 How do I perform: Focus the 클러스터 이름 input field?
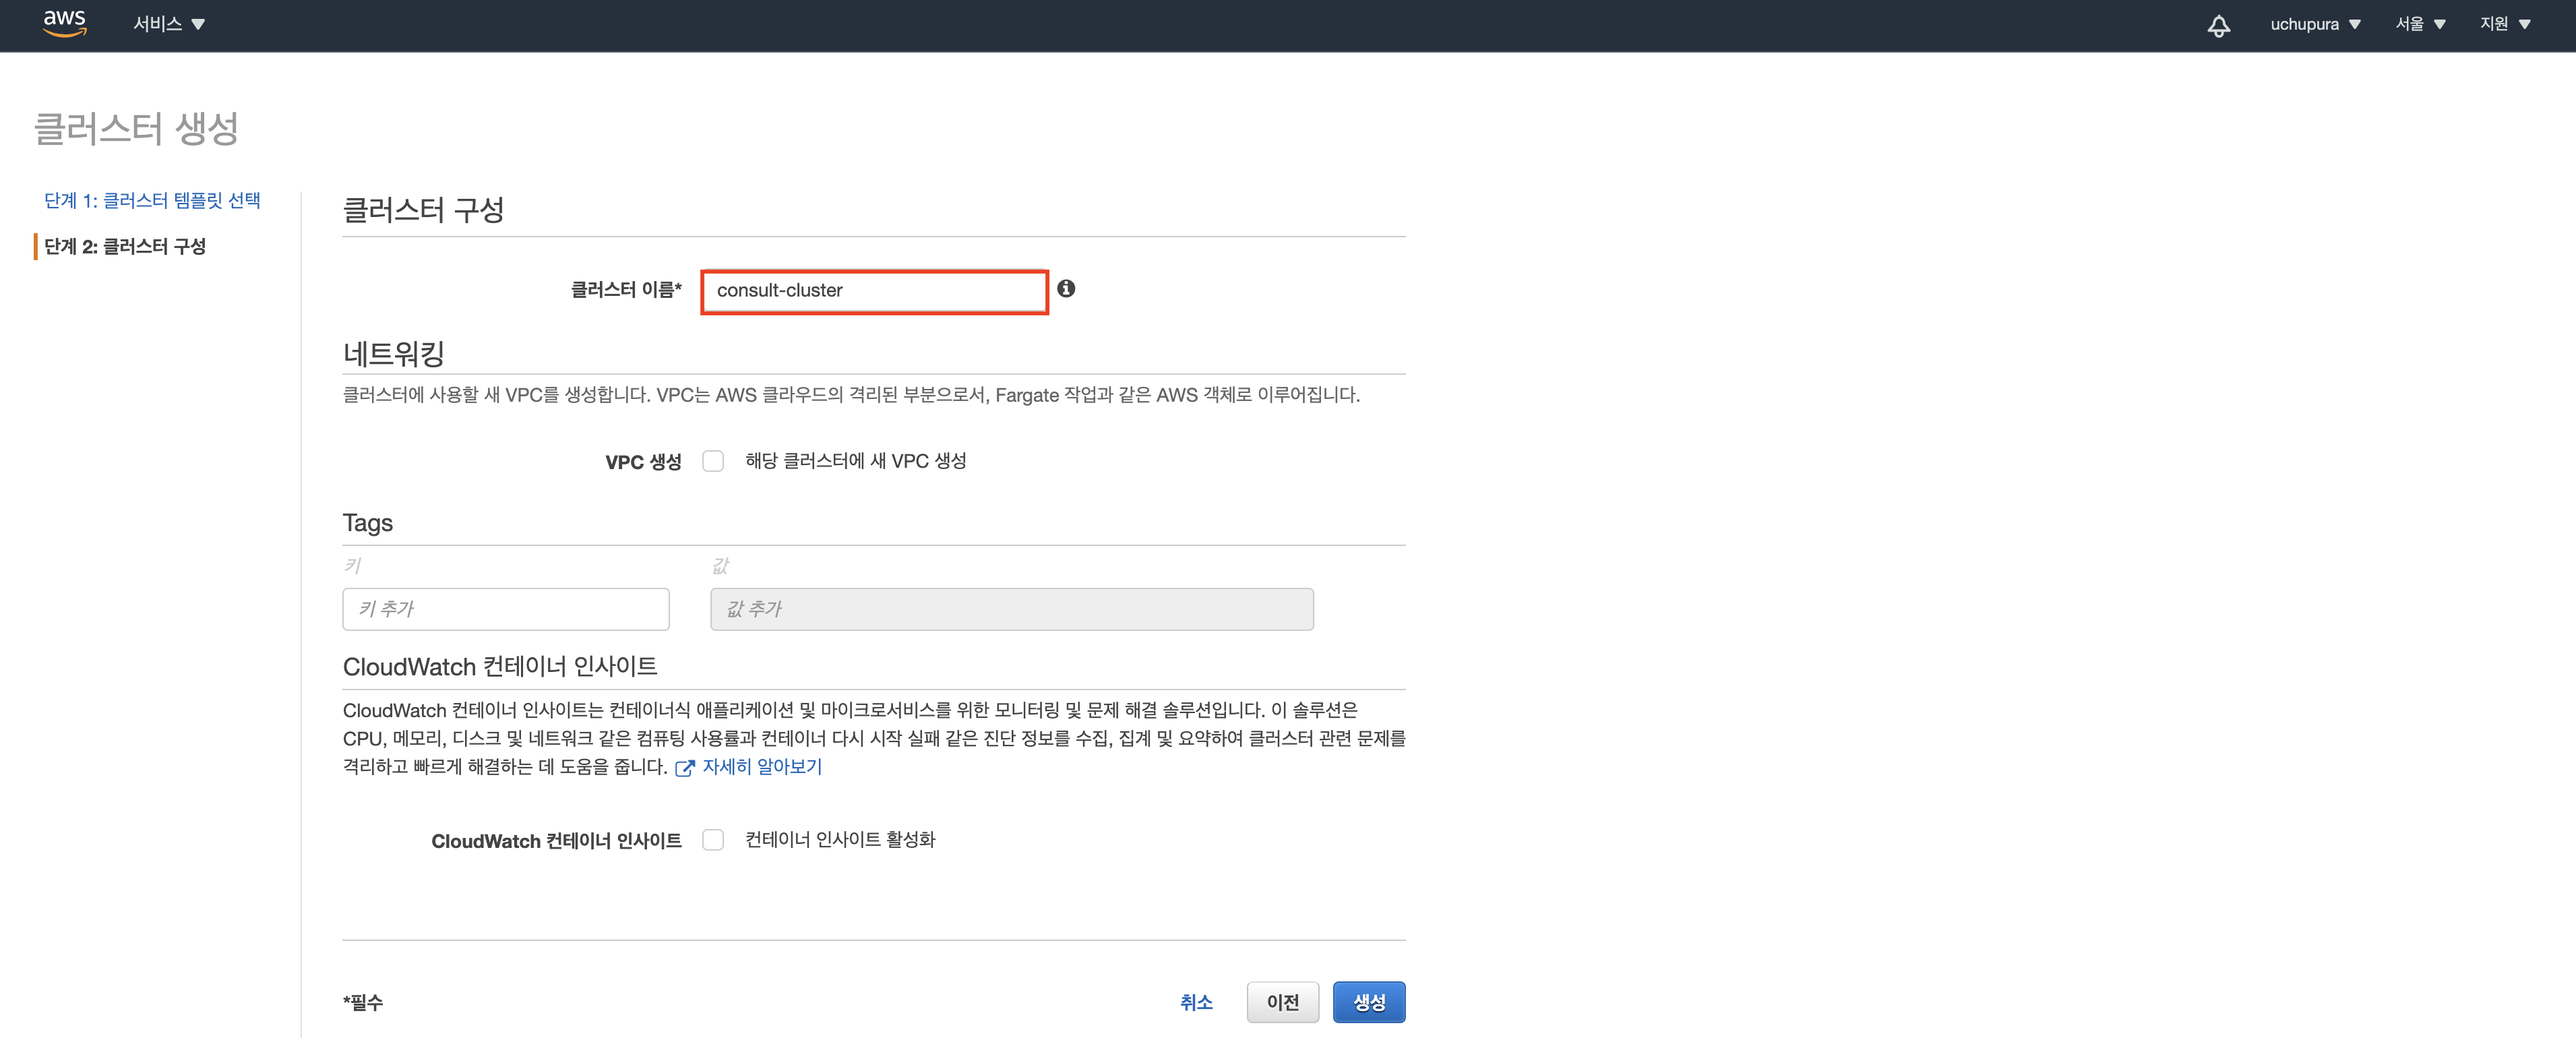point(874,291)
